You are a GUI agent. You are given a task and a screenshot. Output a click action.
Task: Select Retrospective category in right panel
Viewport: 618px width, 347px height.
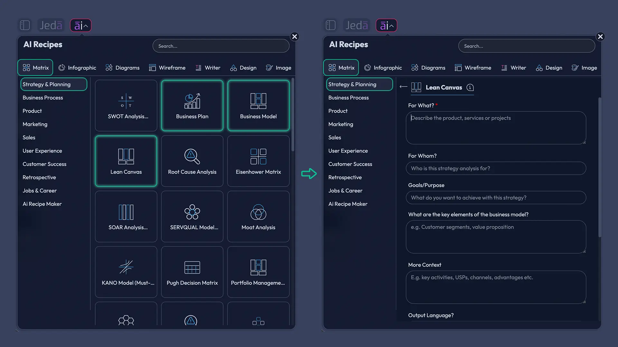tap(345, 177)
